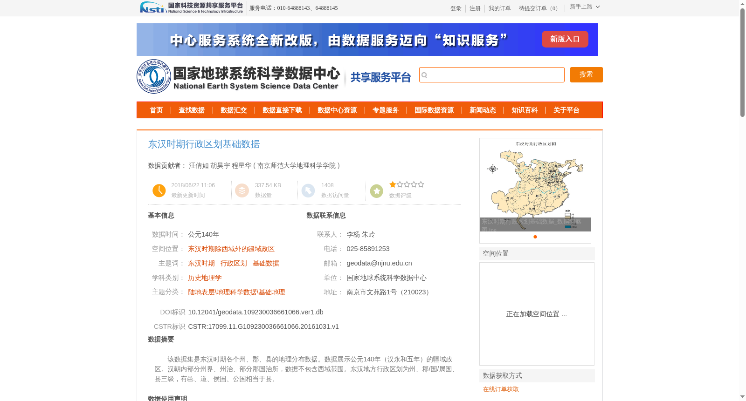The width and height of the screenshot is (746, 401).
Task: Click into the search input field
Action: pos(492,75)
